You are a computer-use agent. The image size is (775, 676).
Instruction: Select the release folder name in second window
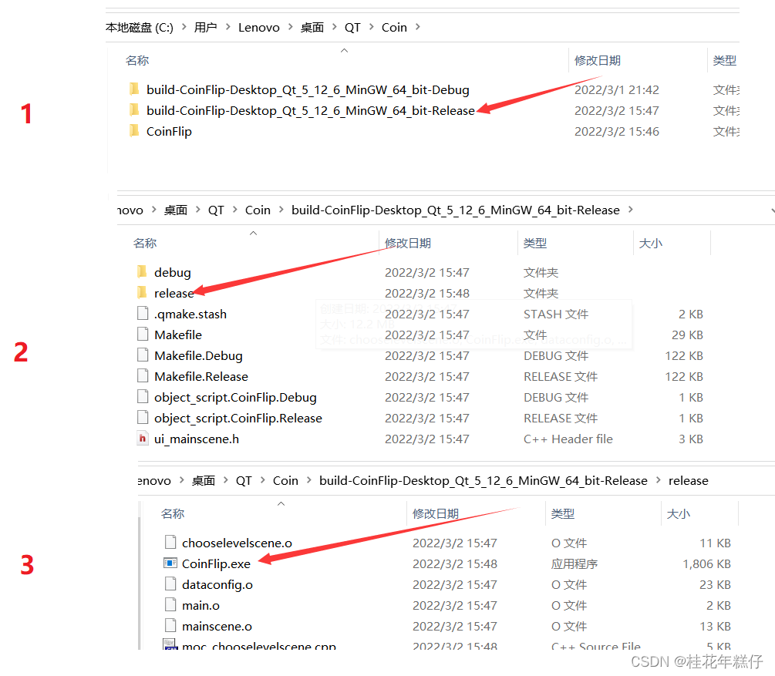174,294
